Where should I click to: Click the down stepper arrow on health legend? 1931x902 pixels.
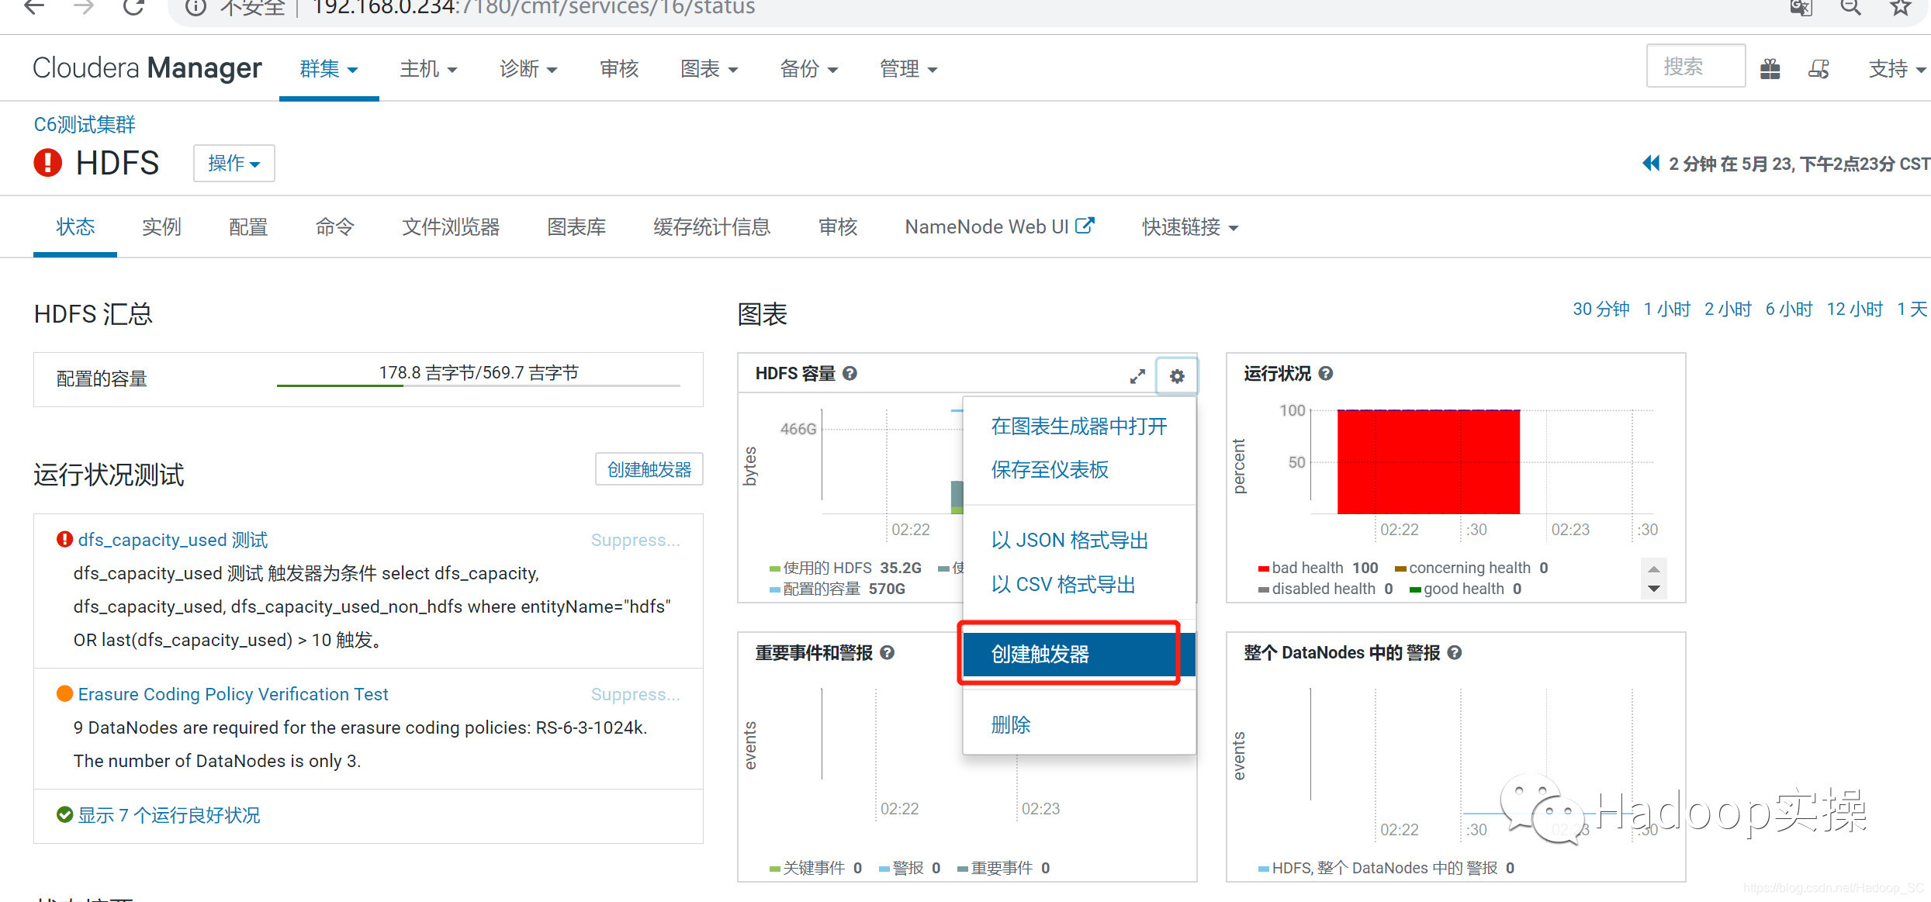click(x=1653, y=589)
